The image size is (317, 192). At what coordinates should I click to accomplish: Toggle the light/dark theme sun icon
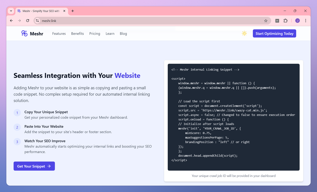click(244, 33)
